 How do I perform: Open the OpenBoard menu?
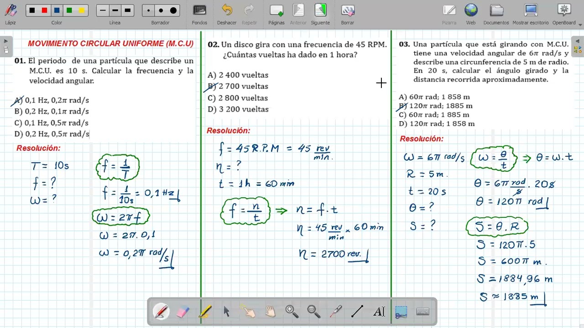pos(564,14)
